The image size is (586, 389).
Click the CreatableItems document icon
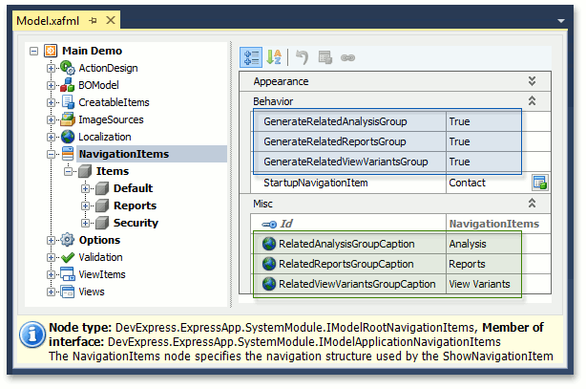point(68,102)
